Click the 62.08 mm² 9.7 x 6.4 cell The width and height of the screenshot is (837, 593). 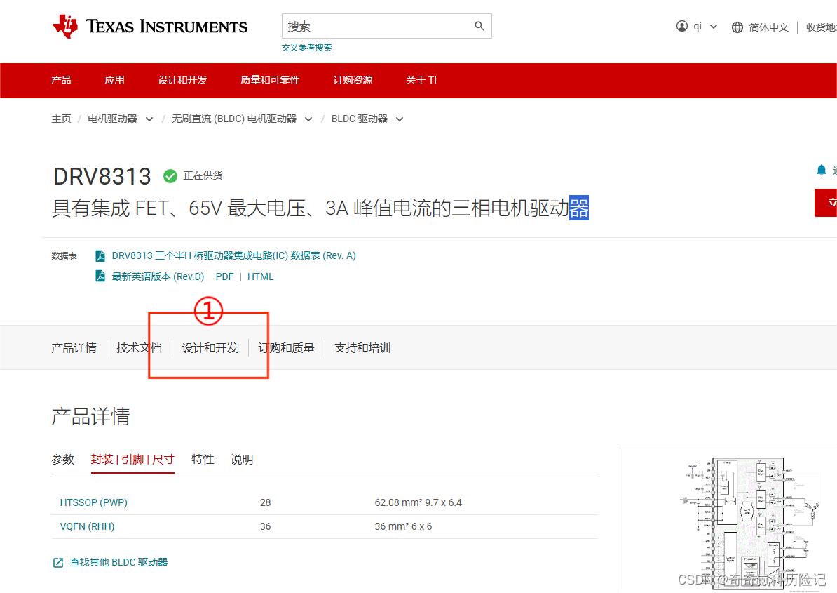[x=418, y=502]
